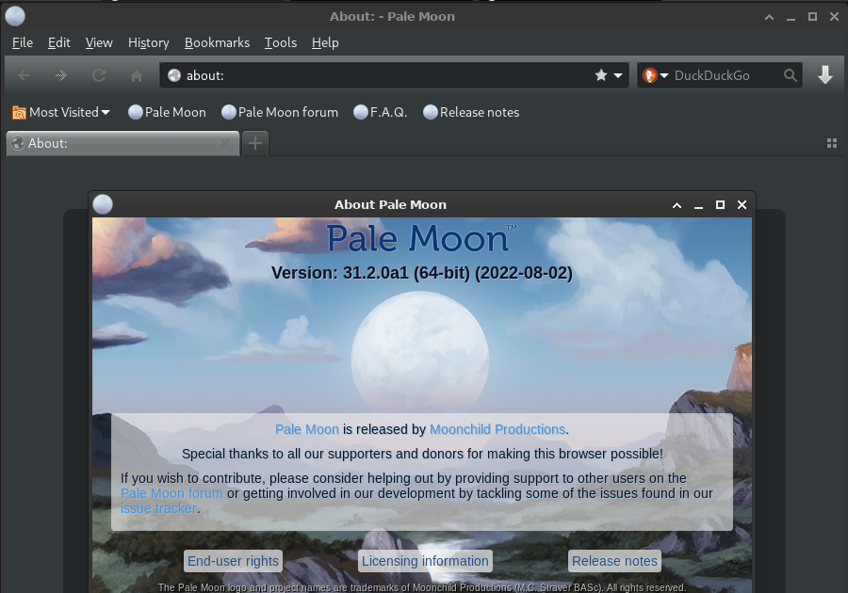Screen dimensions: 848x593
Task: Open the Pale Moon bookmark in toolbar
Action: [x=167, y=112]
